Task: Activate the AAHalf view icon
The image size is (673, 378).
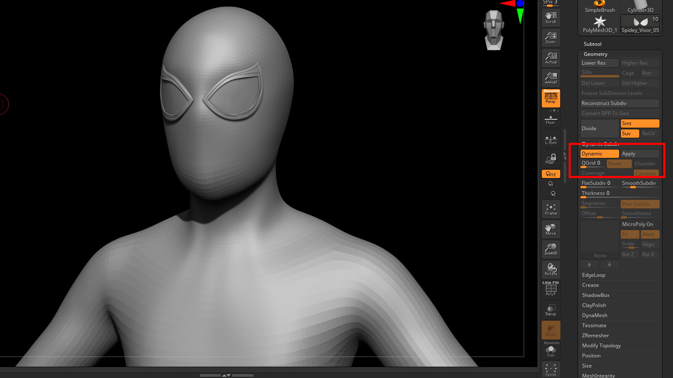Action: click(x=551, y=78)
